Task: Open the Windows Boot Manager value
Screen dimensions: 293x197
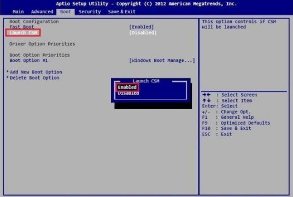Action: 162,60
